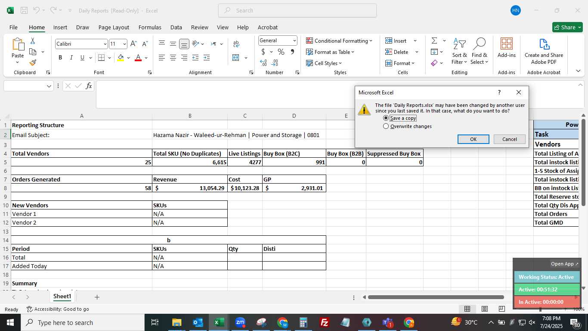
Task: Click the Copy icon in Clipboard group
Action: [33, 52]
